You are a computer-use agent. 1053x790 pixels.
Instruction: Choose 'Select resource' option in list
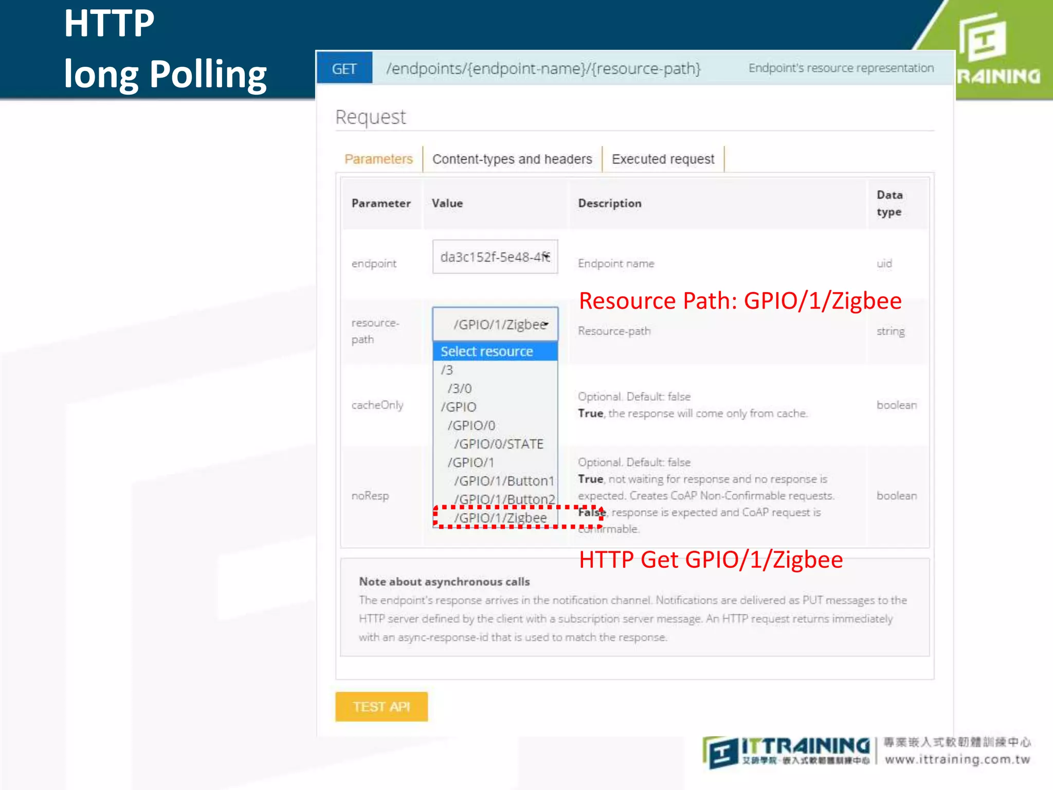tap(495, 351)
